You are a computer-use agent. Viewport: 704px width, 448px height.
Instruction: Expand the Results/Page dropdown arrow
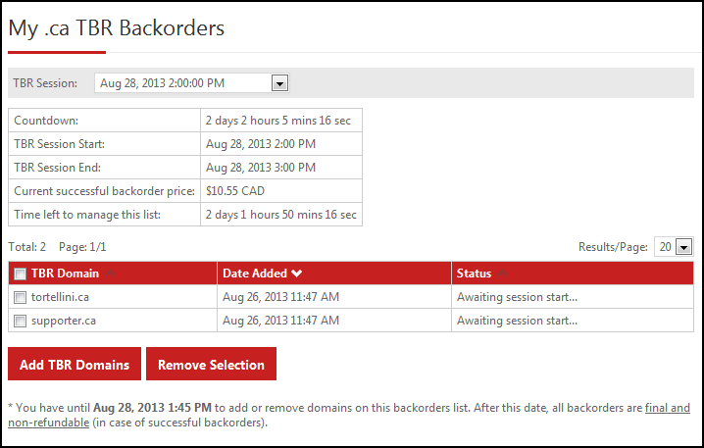click(x=683, y=247)
